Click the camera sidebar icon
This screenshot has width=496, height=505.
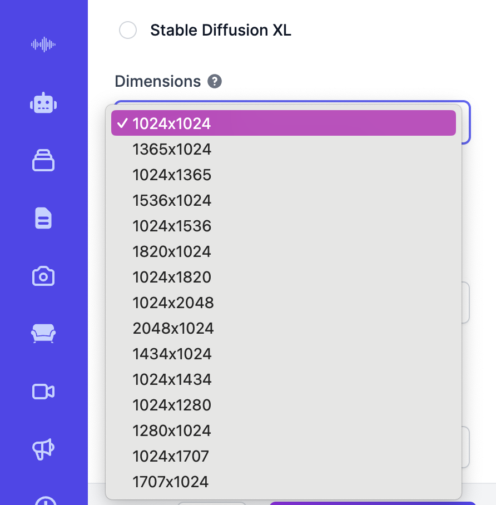[43, 276]
